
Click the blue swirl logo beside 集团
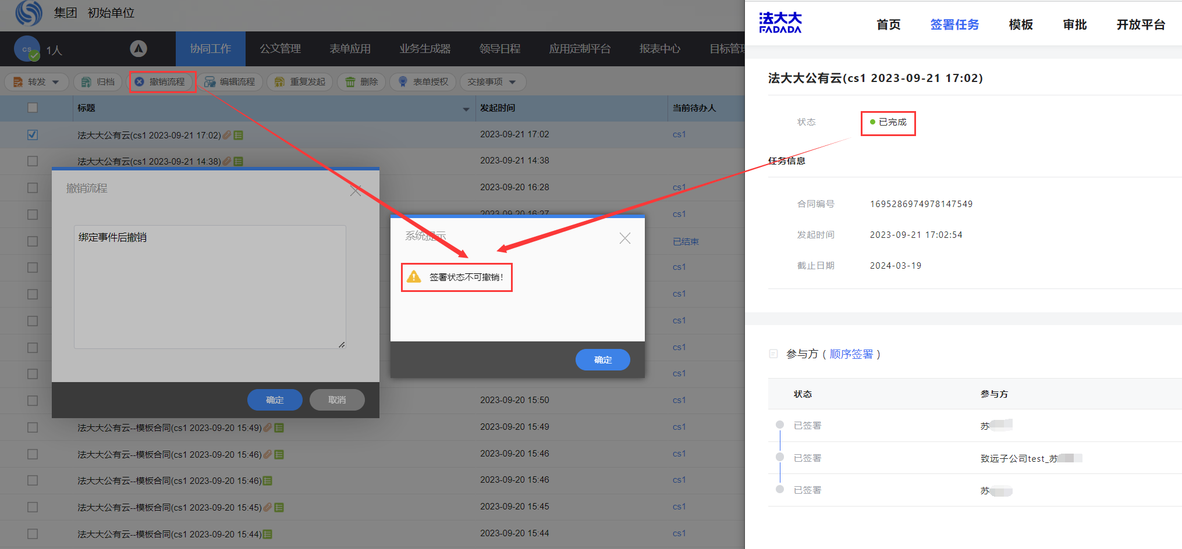pyautogui.click(x=29, y=13)
